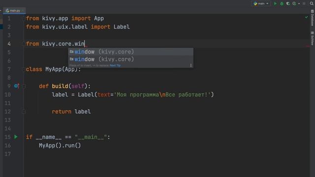Collapse the build method fold marker at line 9

(x=24, y=87)
